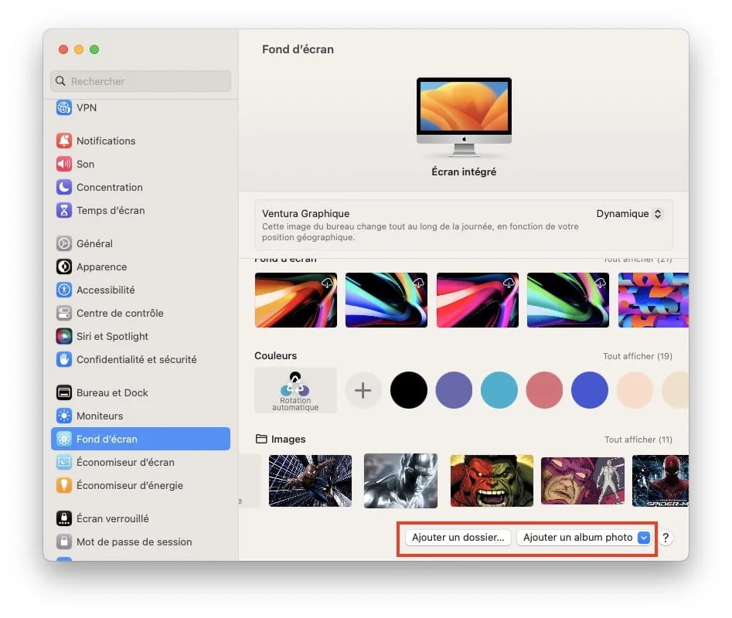Screen dimensions: 732x618
Task: Click the Rechercher search field
Action: [x=141, y=81]
